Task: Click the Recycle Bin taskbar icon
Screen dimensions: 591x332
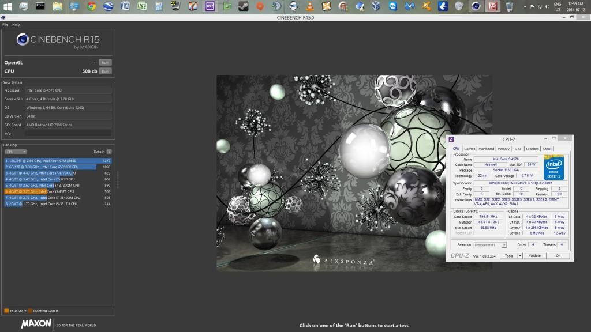Action: [510, 6]
